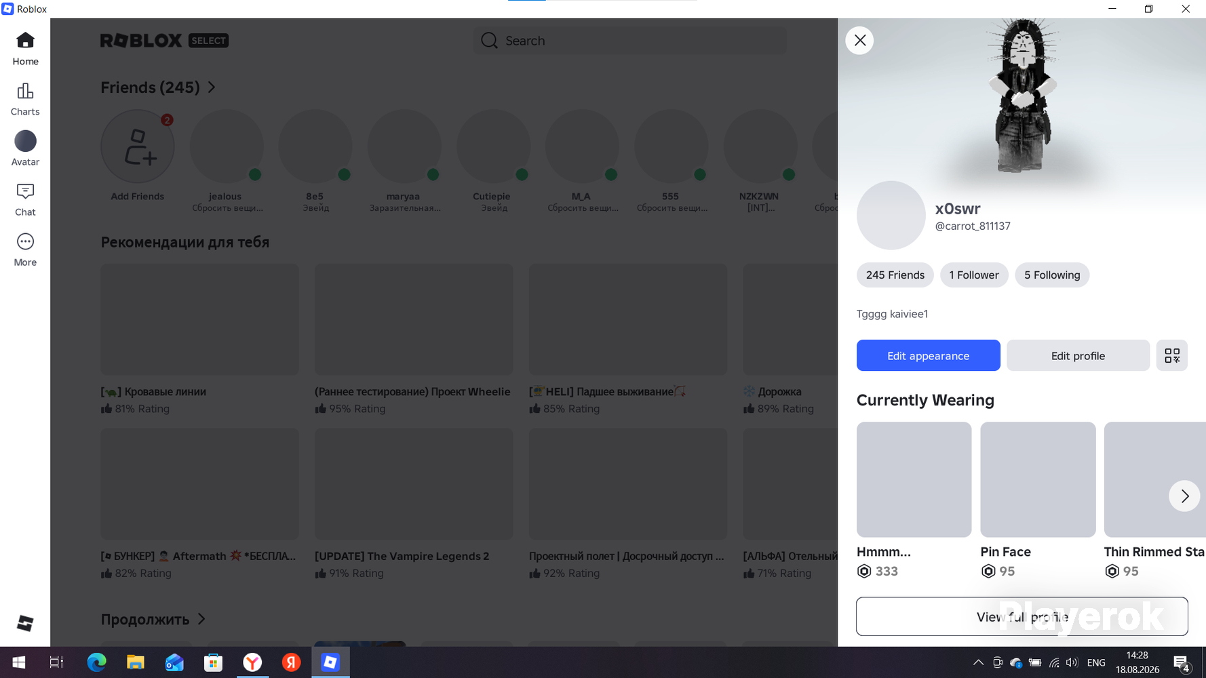Image resolution: width=1206 pixels, height=678 pixels.
Task: Switch the ENG input language
Action: point(1096,662)
